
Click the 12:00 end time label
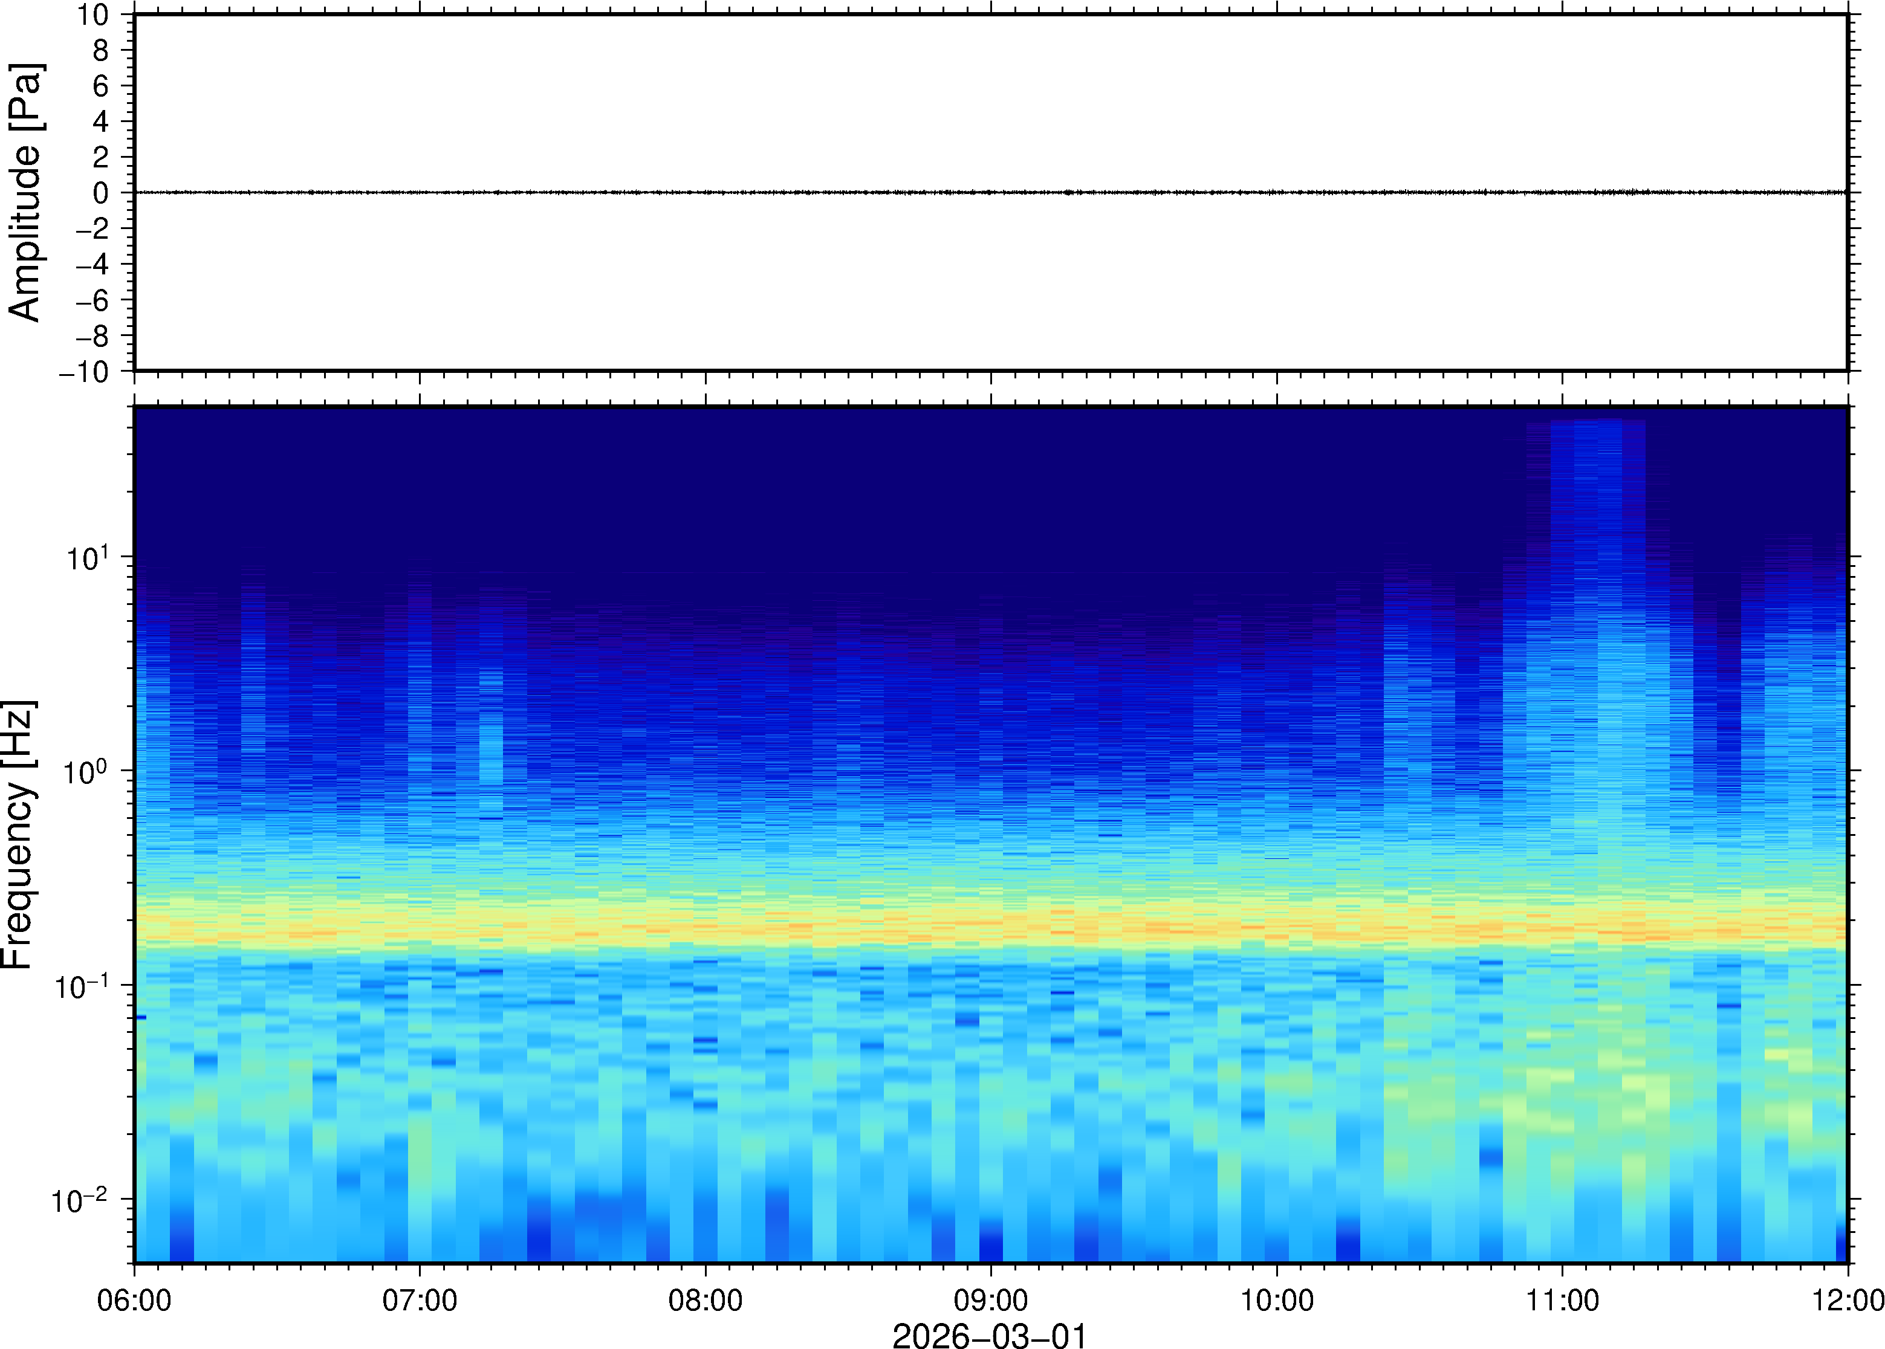[x=1847, y=1299]
